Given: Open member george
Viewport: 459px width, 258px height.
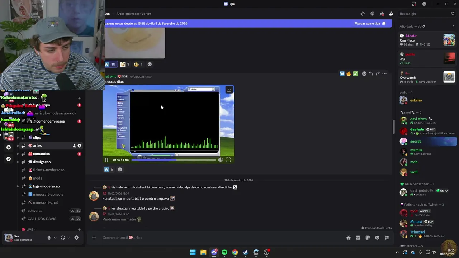Looking at the screenshot, I should (x=427, y=142).
